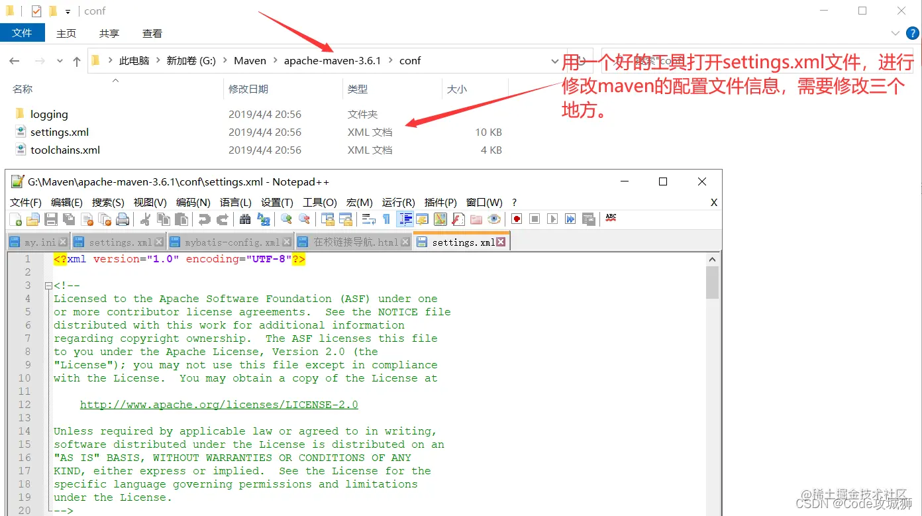Open the Document Map toolbar icon
This screenshot has width=922, height=516.
tap(440, 219)
